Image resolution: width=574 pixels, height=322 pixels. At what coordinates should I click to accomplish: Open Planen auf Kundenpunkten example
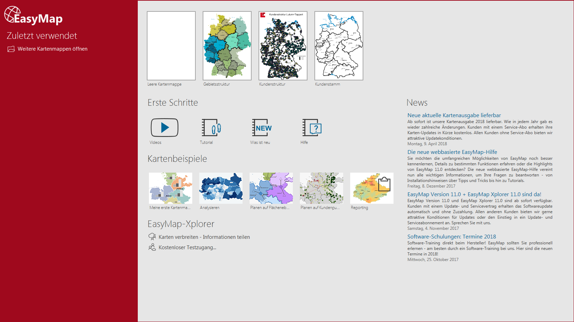321,188
